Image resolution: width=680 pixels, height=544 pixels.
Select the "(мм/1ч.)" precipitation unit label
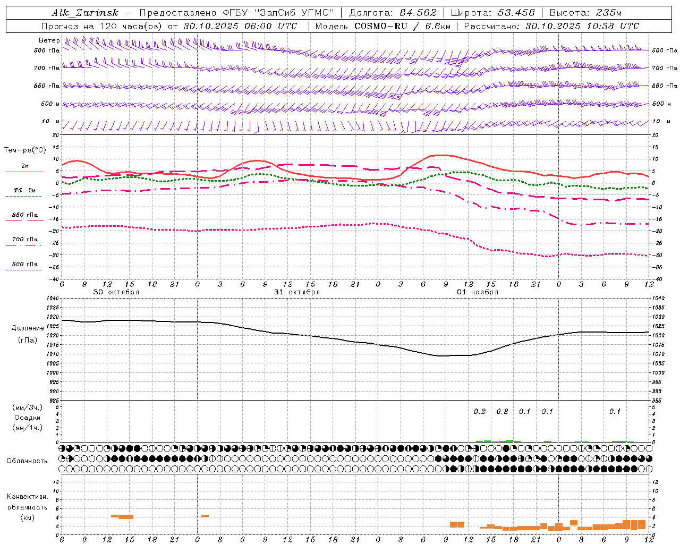pos(28,428)
